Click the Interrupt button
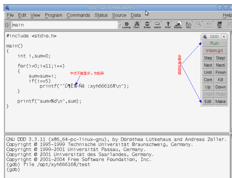This screenshot has width=232, height=178. click(x=214, y=50)
